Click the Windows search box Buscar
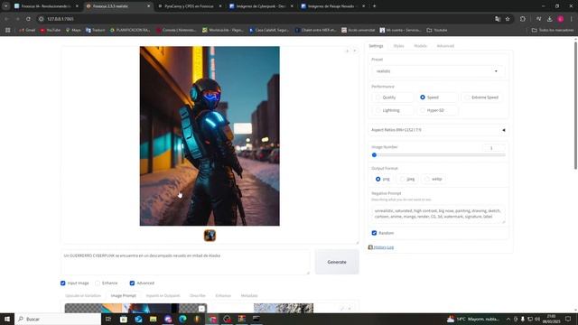The width and height of the screenshot is (578, 325). [x=58, y=319]
